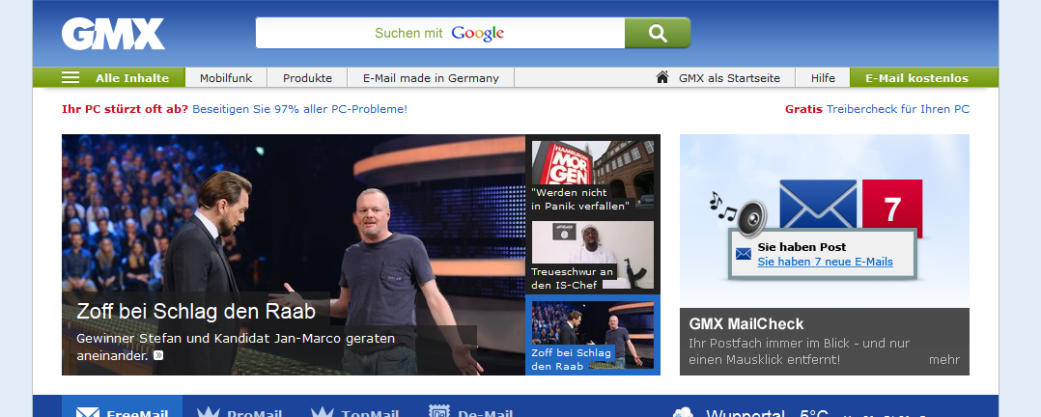Click the green magnifier search button
Screen dimensions: 1041x417
pos(658,33)
